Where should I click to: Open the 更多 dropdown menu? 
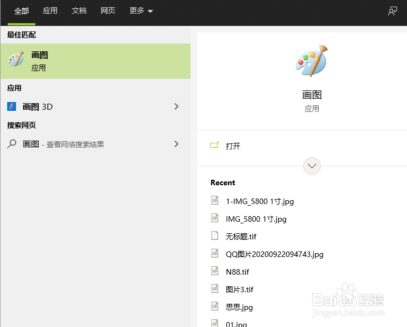(141, 11)
